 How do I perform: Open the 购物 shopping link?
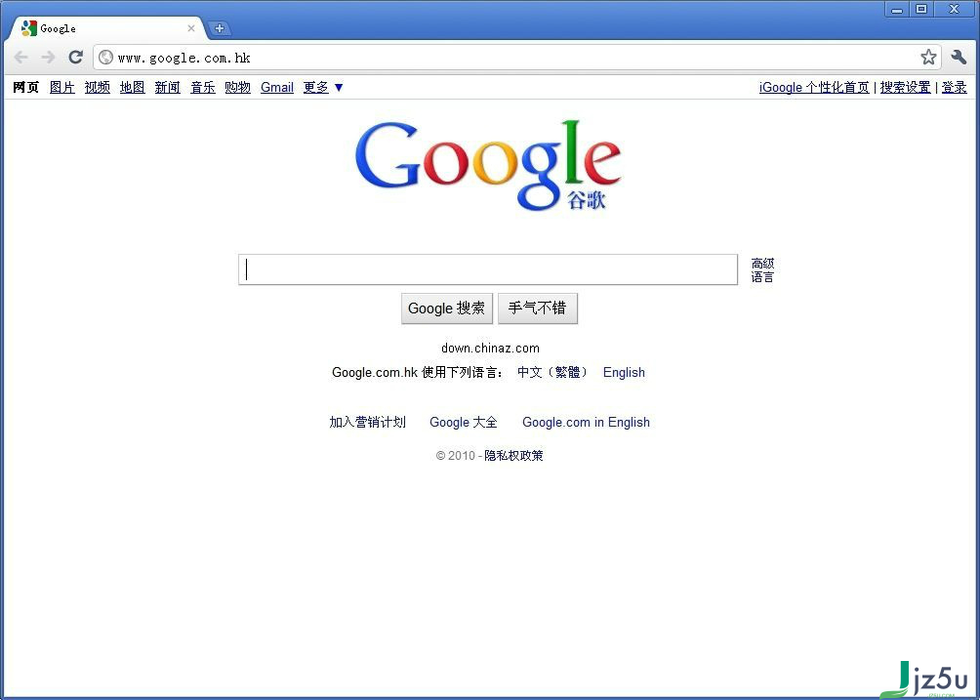(237, 88)
